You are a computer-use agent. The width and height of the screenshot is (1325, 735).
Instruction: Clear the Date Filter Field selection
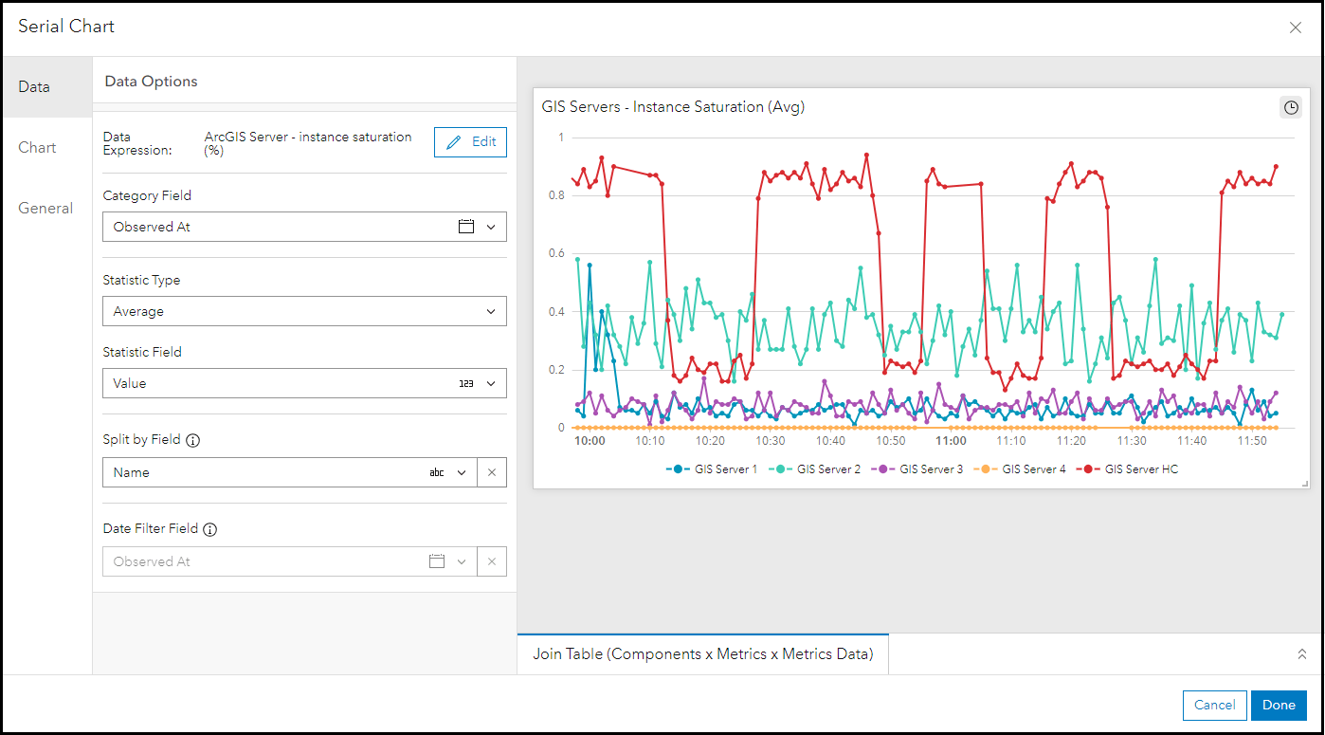click(x=492, y=561)
